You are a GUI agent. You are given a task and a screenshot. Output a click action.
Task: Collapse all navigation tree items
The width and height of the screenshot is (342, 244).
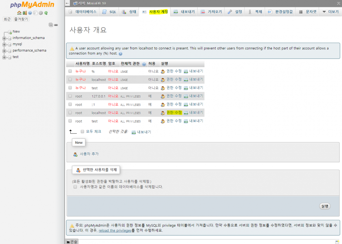coord(51,25)
